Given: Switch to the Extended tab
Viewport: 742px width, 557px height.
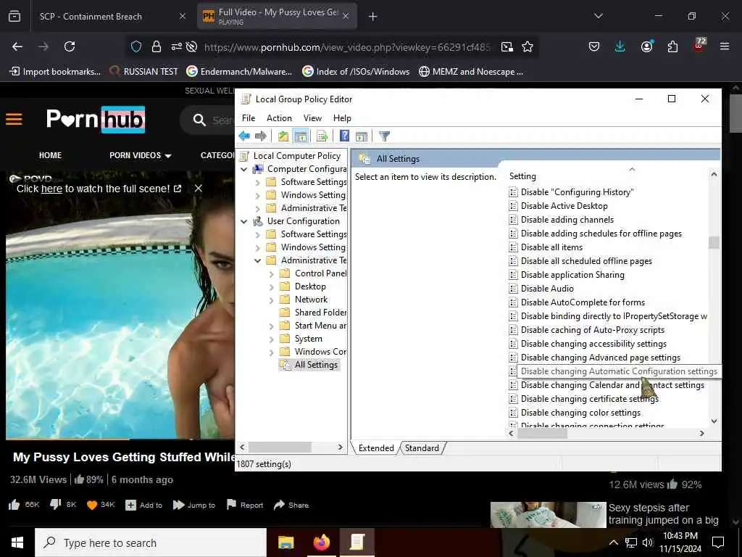Looking at the screenshot, I should [x=376, y=448].
